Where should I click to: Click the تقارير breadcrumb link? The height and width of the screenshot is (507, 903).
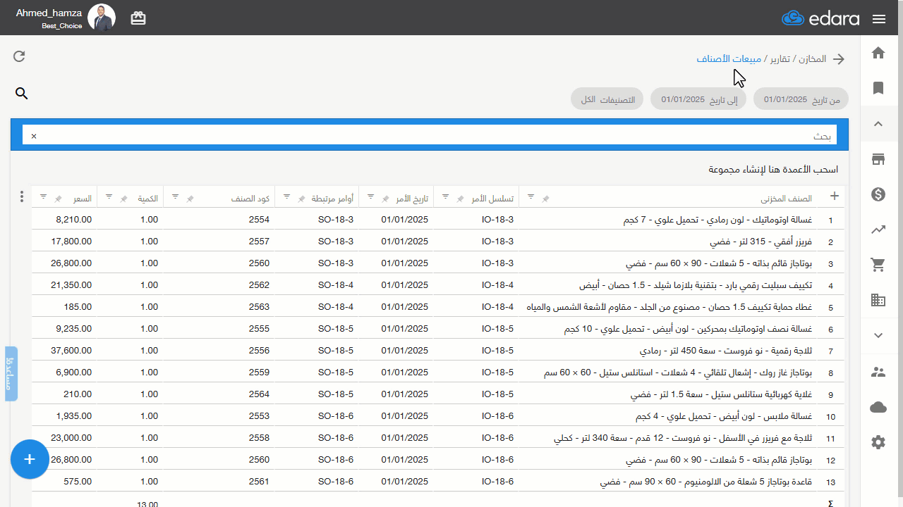780,59
